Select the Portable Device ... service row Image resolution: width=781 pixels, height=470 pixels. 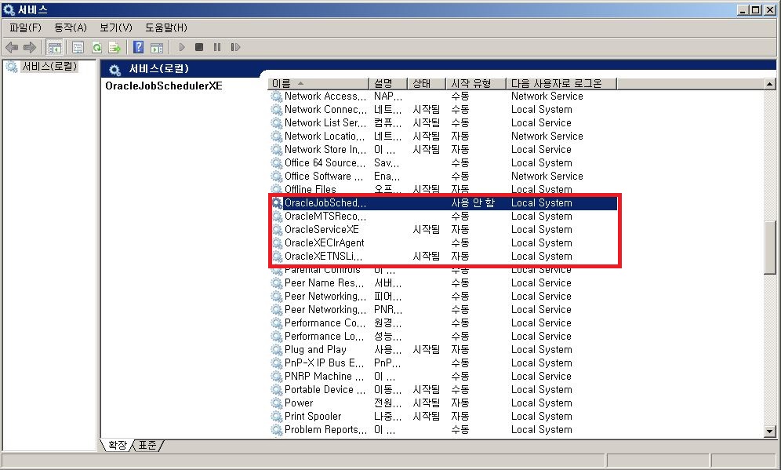pyautogui.click(x=443, y=390)
